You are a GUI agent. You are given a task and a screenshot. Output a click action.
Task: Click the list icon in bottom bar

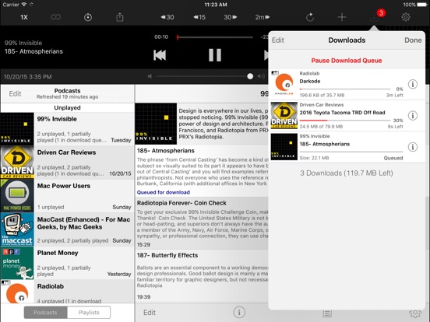pyautogui.click(x=327, y=313)
